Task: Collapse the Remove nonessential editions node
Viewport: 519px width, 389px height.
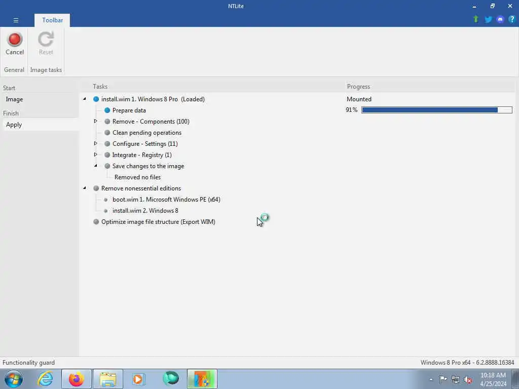Action: [x=85, y=188]
